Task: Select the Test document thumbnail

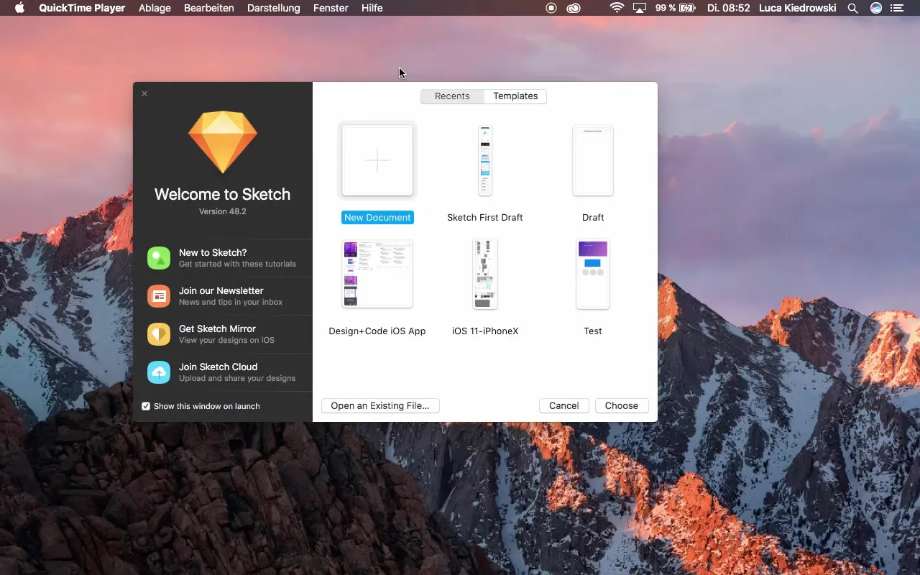Action: 593,274
